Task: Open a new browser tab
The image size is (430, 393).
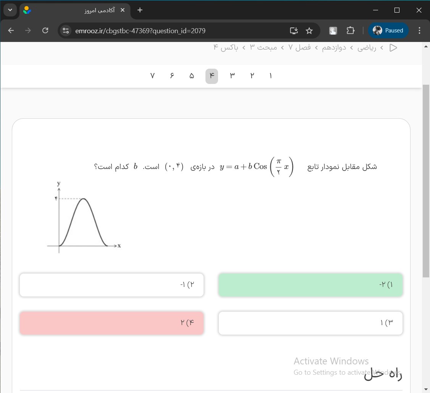Action: (140, 10)
